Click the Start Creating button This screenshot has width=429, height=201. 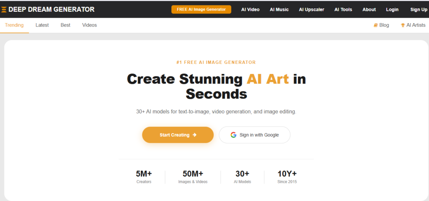tap(178, 135)
